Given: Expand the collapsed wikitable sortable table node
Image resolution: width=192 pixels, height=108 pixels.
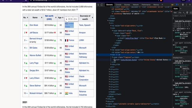Looking at the screenshot, I should [106, 104].
